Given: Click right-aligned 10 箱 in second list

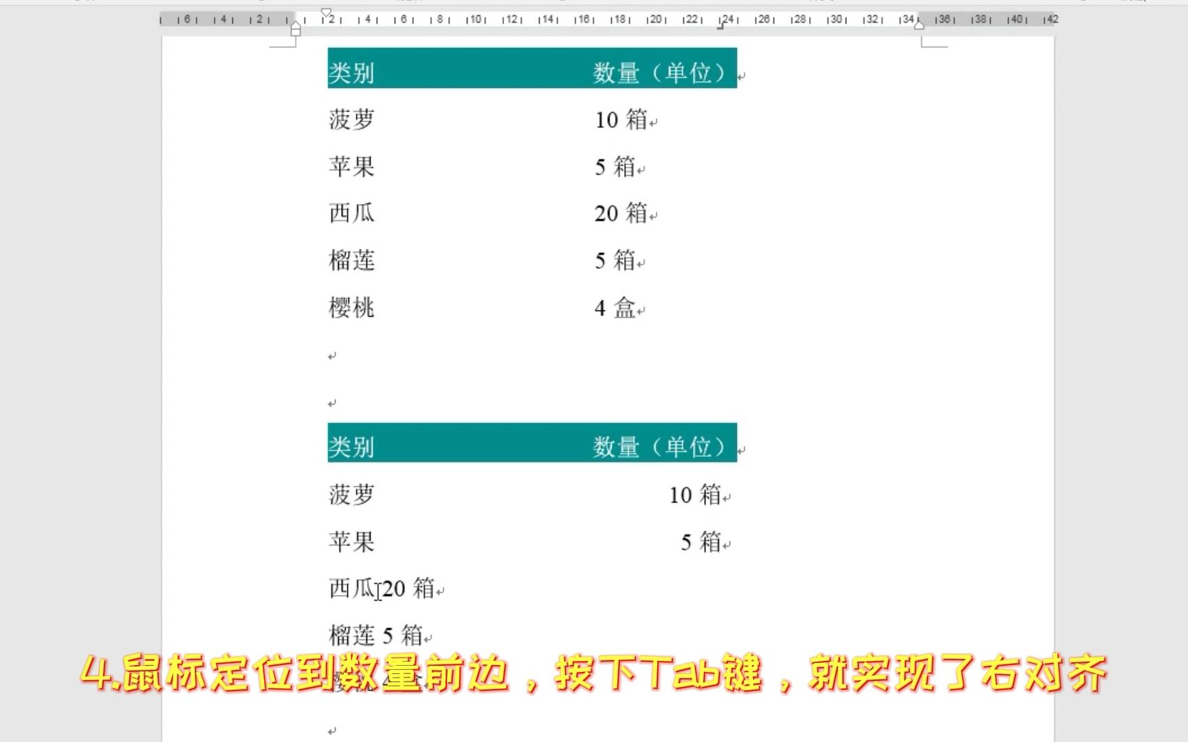Looking at the screenshot, I should (x=695, y=495).
